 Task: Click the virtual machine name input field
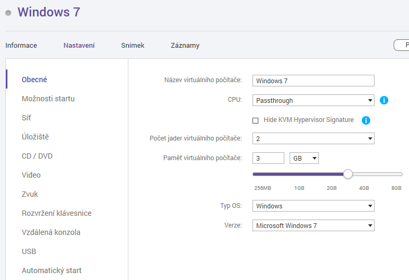[313, 81]
